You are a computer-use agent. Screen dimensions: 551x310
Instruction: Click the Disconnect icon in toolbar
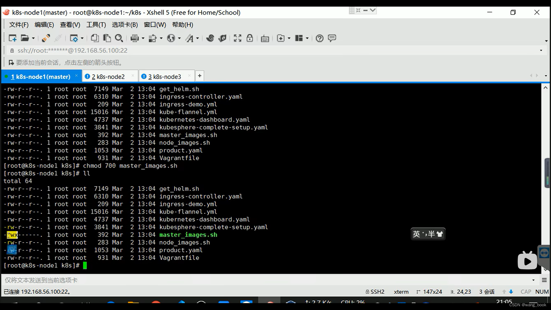[x=58, y=38]
